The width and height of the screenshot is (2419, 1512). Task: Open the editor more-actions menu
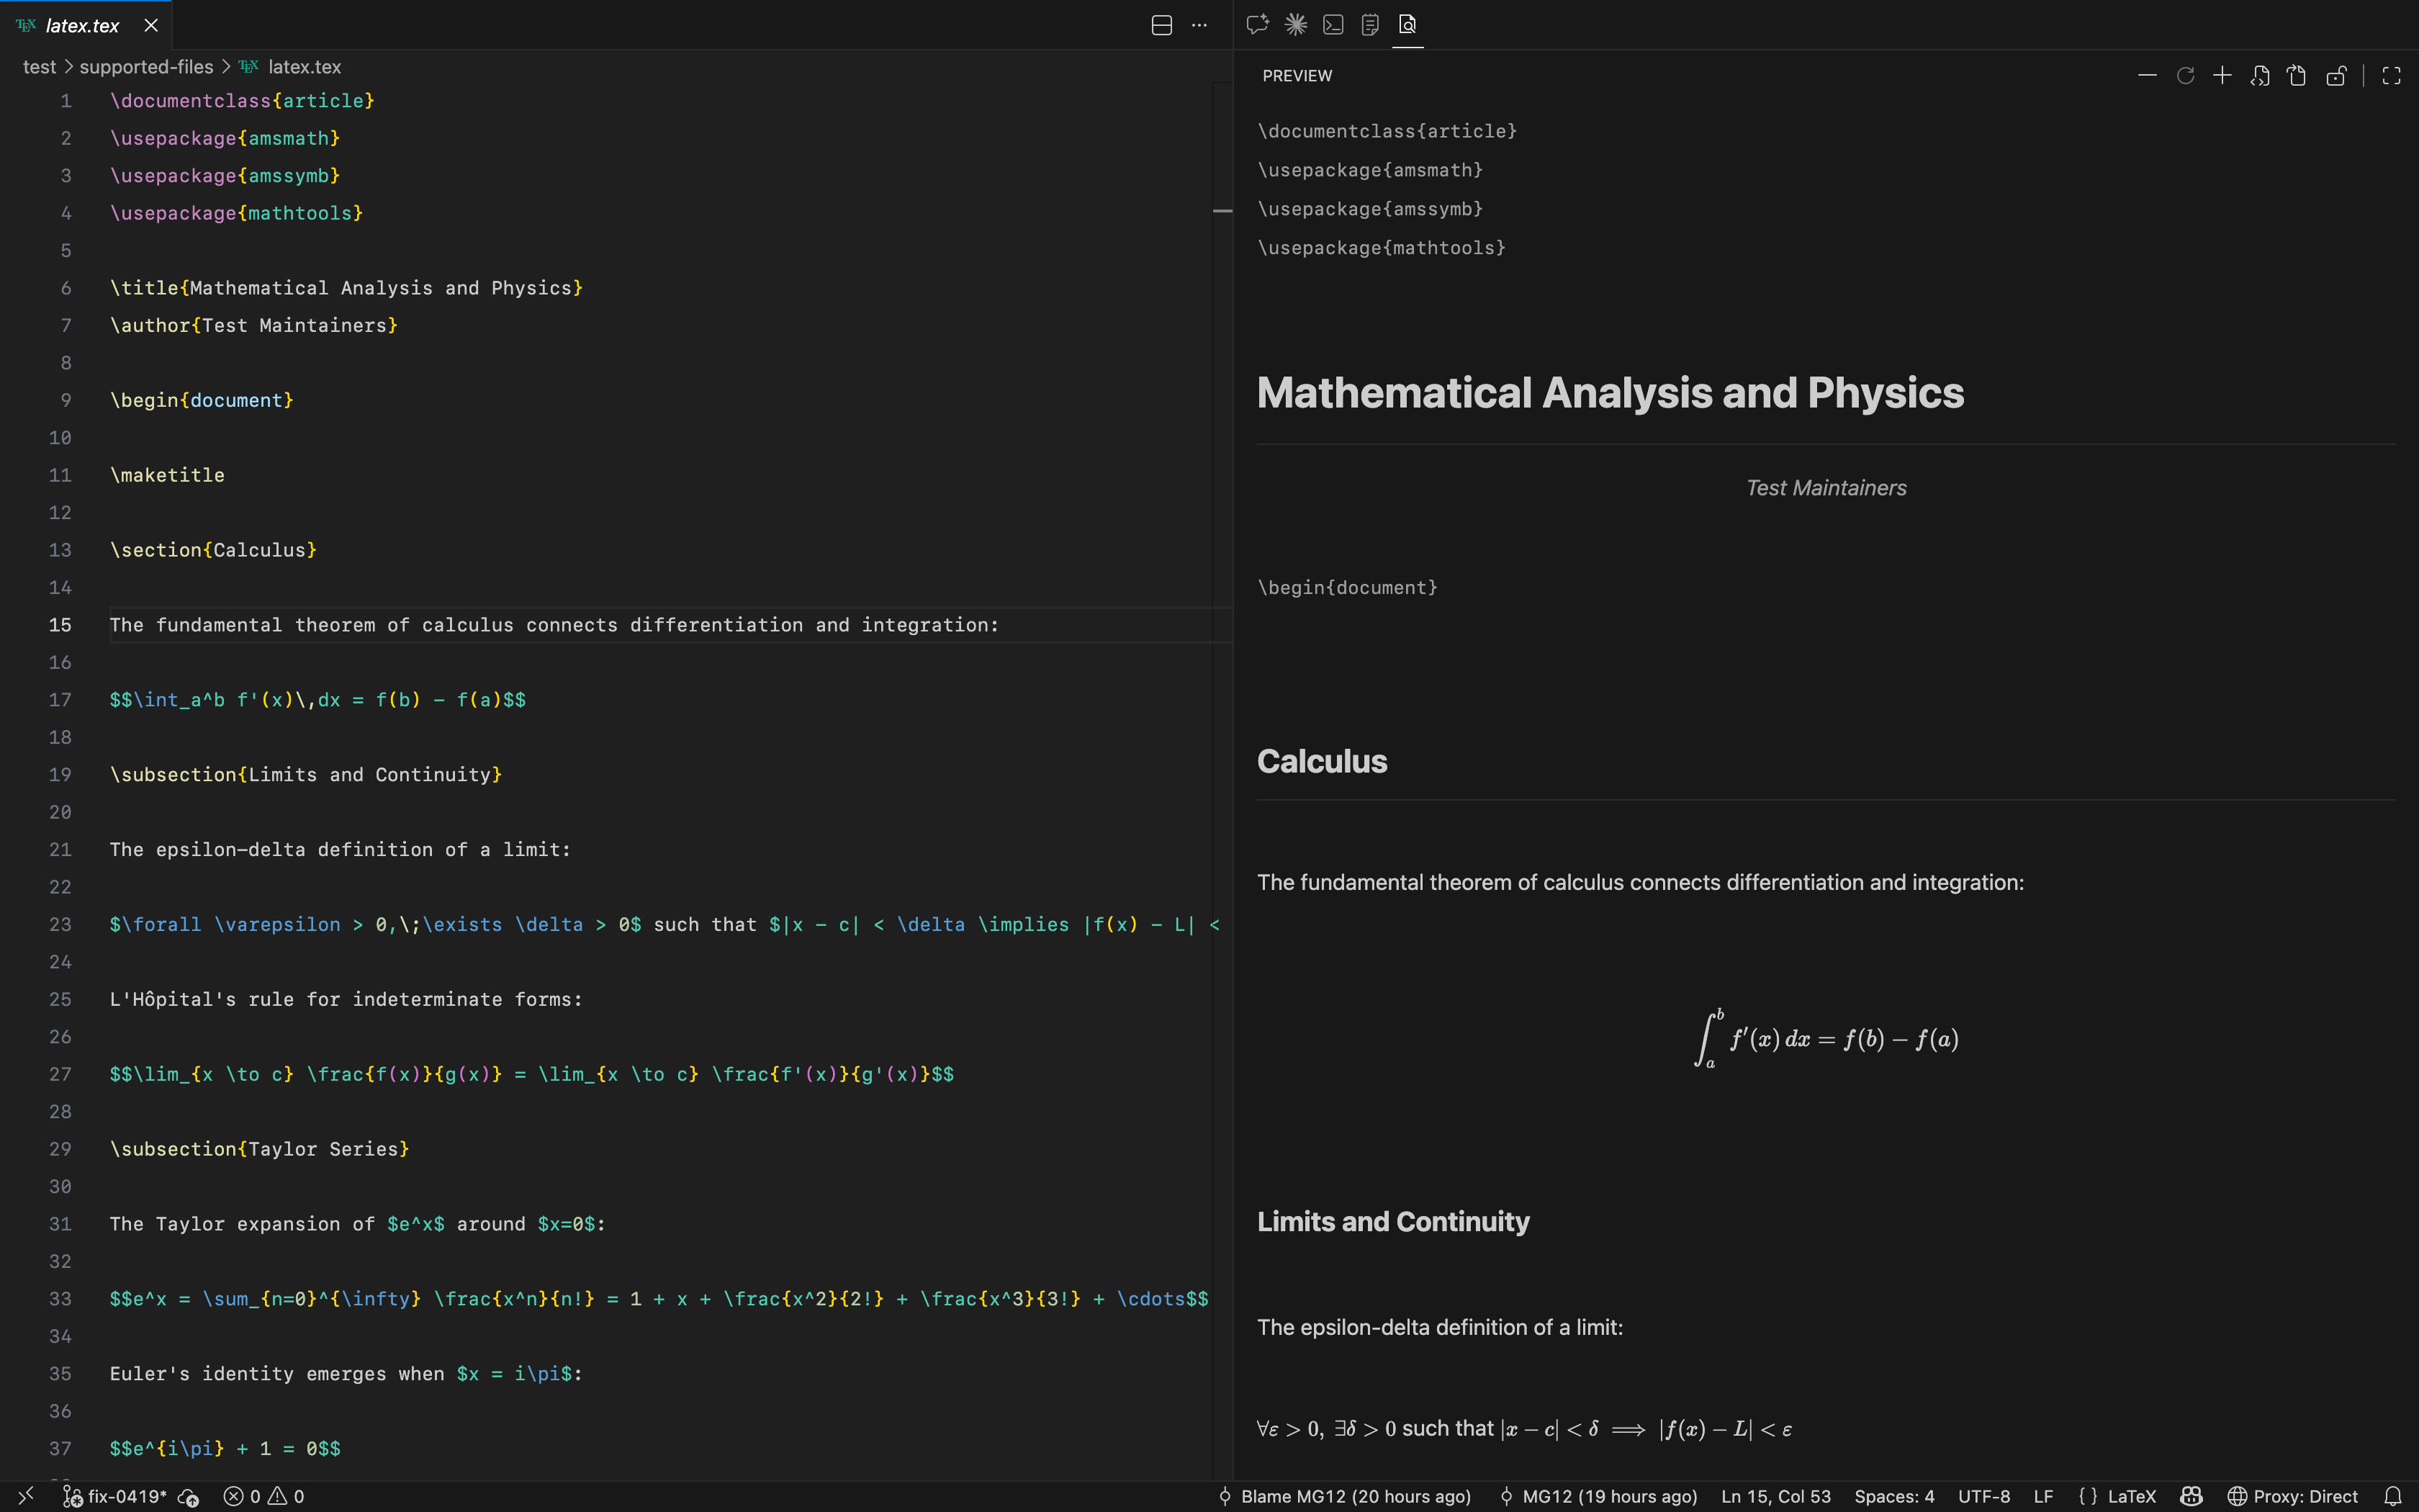click(1201, 25)
